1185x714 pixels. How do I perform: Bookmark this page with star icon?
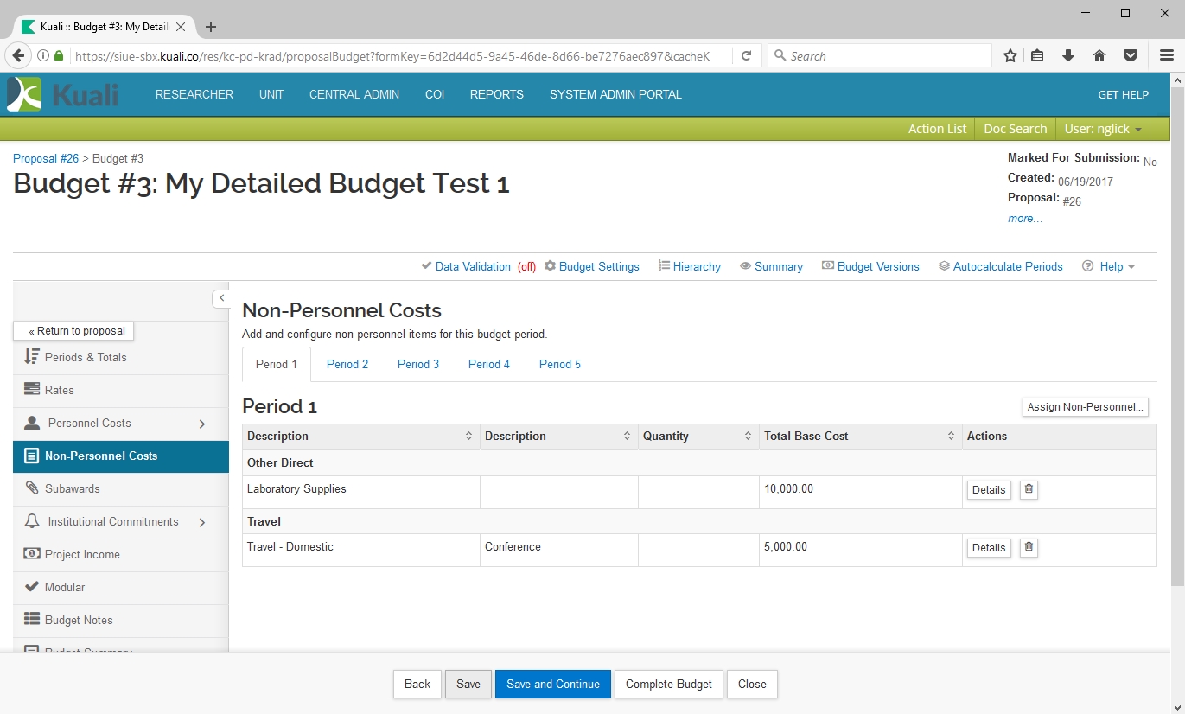coord(1010,56)
